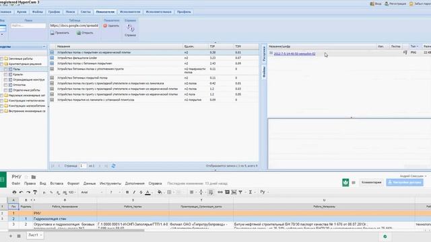Viewport: 431px width, 242px height.
Task: Click the insert comment icon in the toolbar
Action: click(x=227, y=192)
